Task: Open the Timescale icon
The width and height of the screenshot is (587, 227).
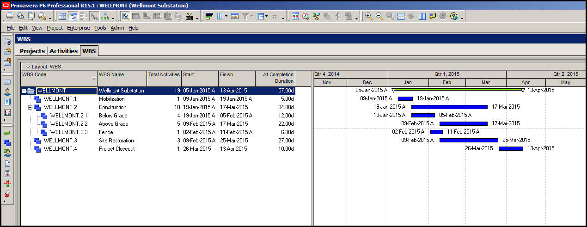Action: pos(235,16)
